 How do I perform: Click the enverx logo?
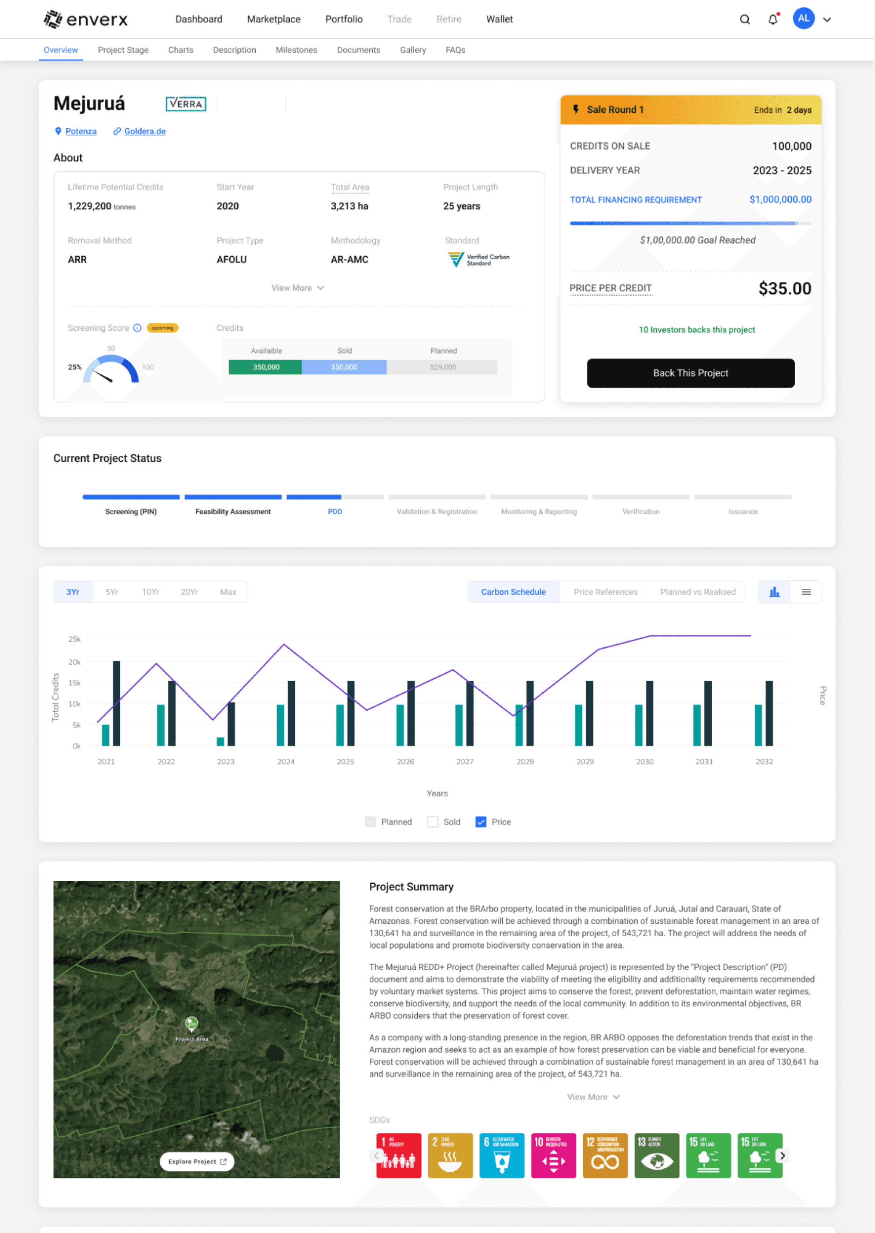click(x=86, y=19)
